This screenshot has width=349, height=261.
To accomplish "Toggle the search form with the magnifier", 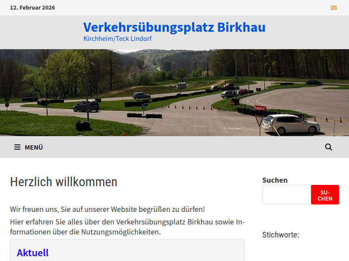I will [x=328, y=147].
